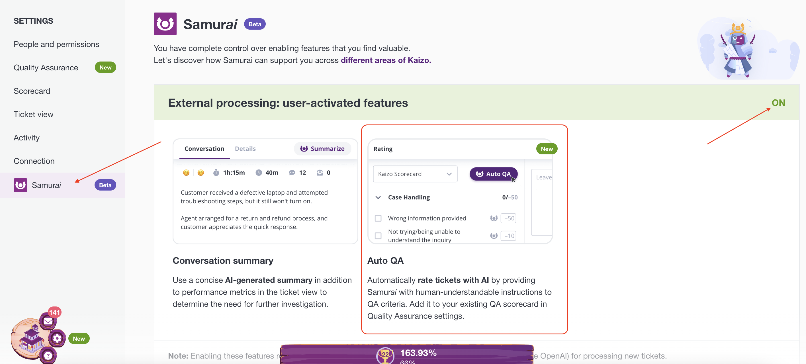Click the Samurai logo in the page header
806x364 pixels.
coord(165,24)
